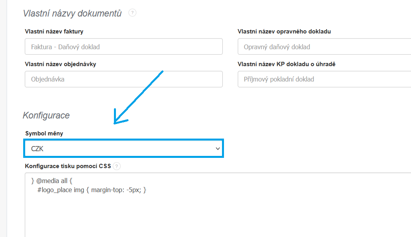Focus the Vlastní název faktury input field
Screen dimensions: 411x237
(124, 46)
